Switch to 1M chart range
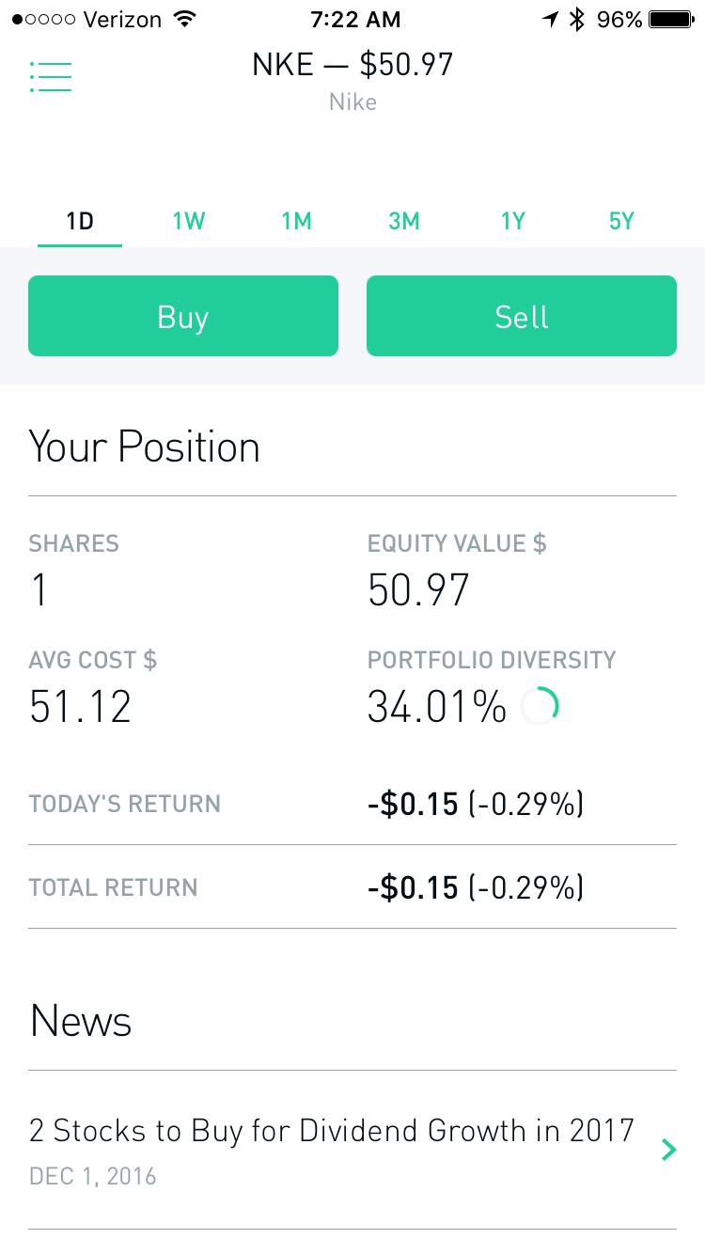Screen dimensions: 705x1254 tap(296, 222)
